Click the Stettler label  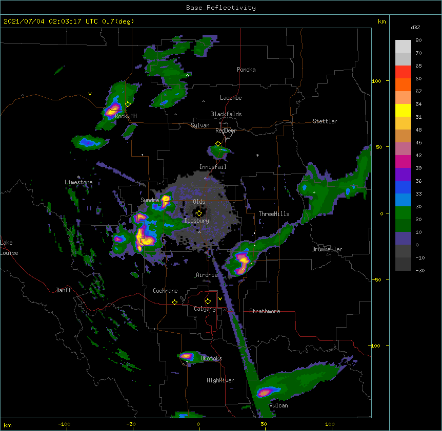tap(325, 121)
